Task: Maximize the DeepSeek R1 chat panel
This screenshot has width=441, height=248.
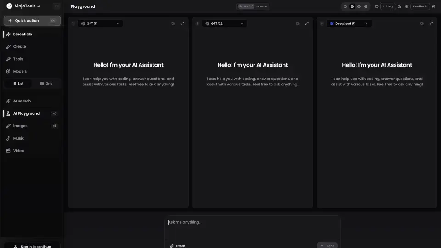Action: pyautogui.click(x=431, y=23)
